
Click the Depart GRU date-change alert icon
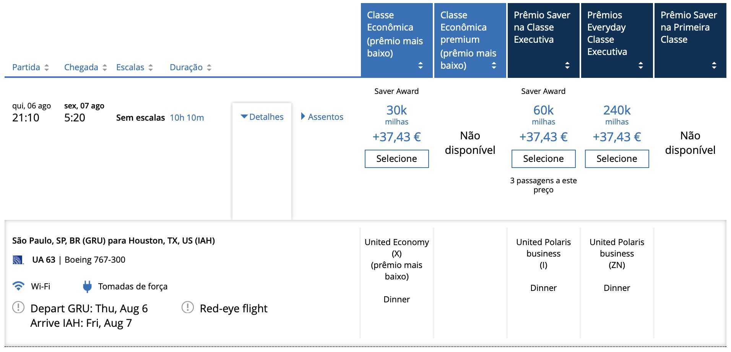[18, 307]
